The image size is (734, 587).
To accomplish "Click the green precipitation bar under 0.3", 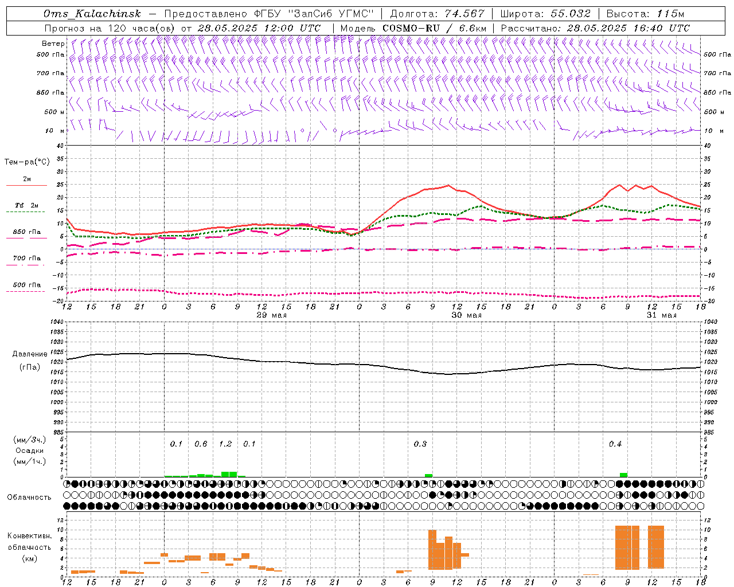I will (x=428, y=475).
